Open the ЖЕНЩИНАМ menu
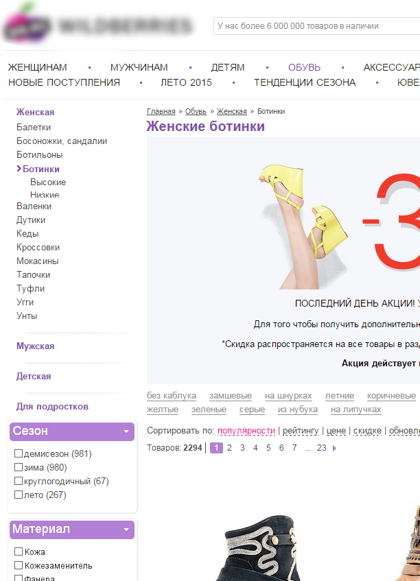Image resolution: width=420 pixels, height=581 pixels. pos(38,67)
